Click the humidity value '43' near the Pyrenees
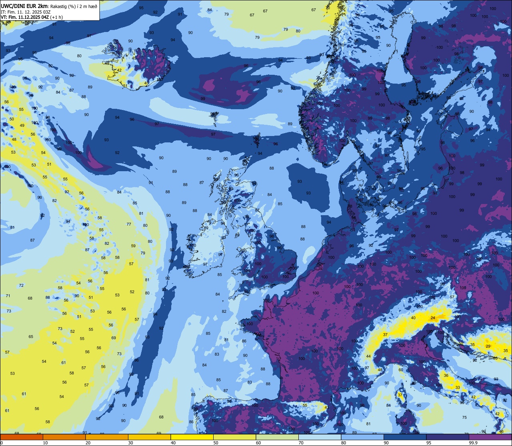This screenshot has width=512, height=446. coord(326,408)
